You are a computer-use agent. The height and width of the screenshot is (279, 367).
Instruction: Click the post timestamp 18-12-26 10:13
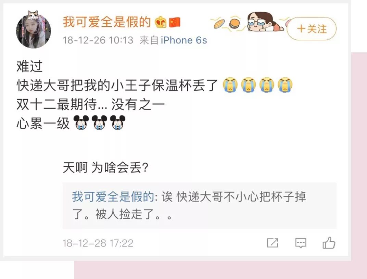coord(98,40)
